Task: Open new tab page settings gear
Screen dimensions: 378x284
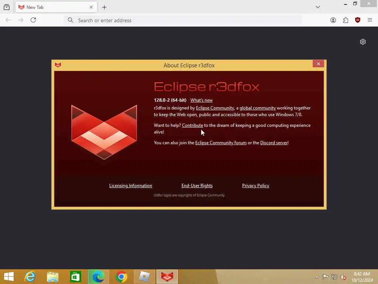Action: pos(363,42)
